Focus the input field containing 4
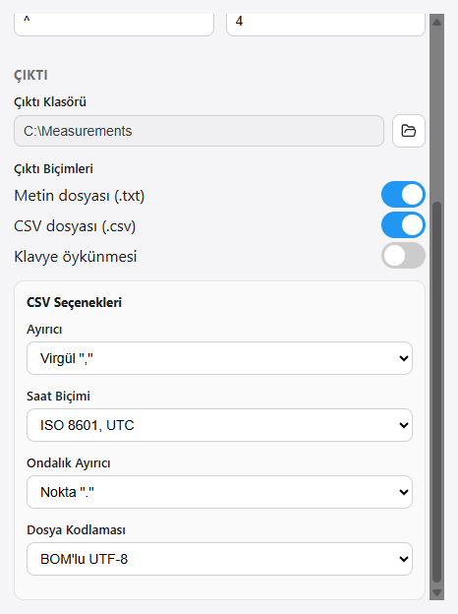The width and height of the screenshot is (458, 614). tap(325, 24)
